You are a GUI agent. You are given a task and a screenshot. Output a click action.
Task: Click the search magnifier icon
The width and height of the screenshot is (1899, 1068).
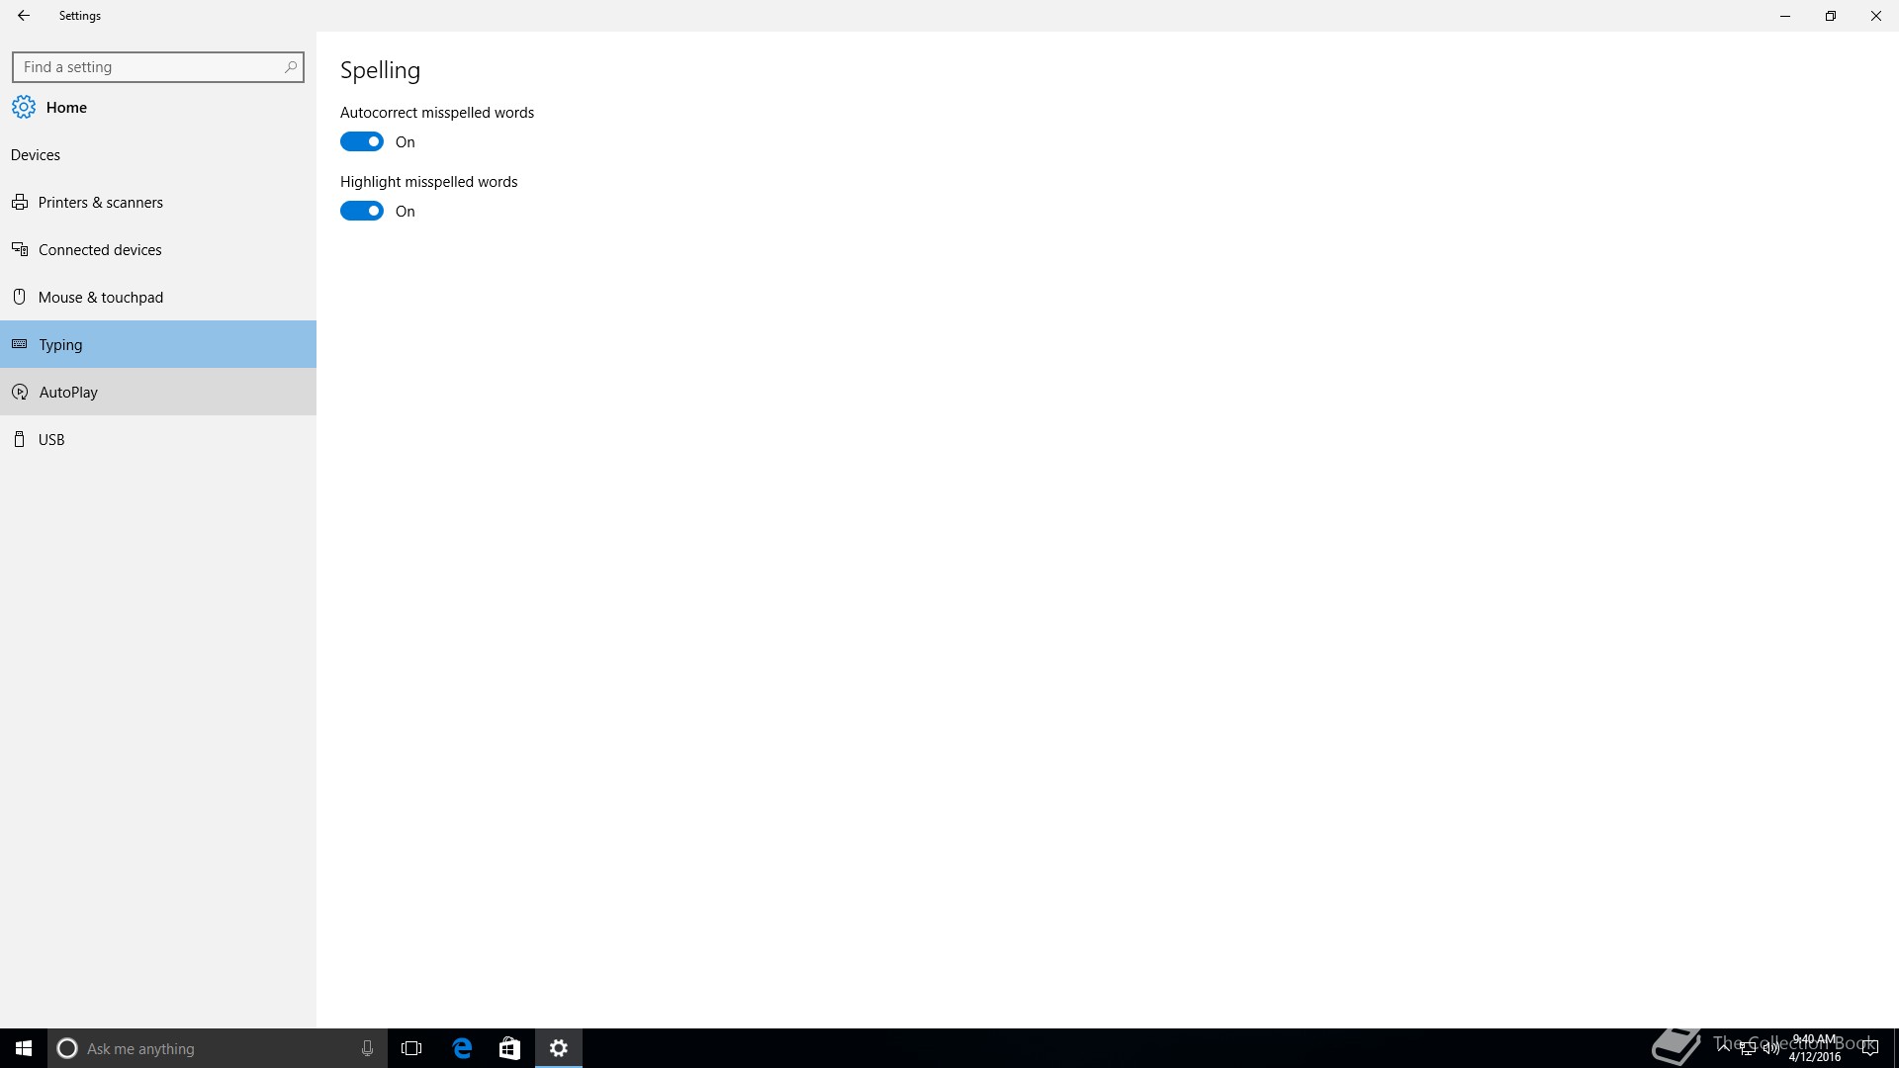coord(290,67)
